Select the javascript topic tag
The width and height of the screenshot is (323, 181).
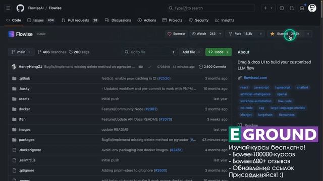[261, 87]
